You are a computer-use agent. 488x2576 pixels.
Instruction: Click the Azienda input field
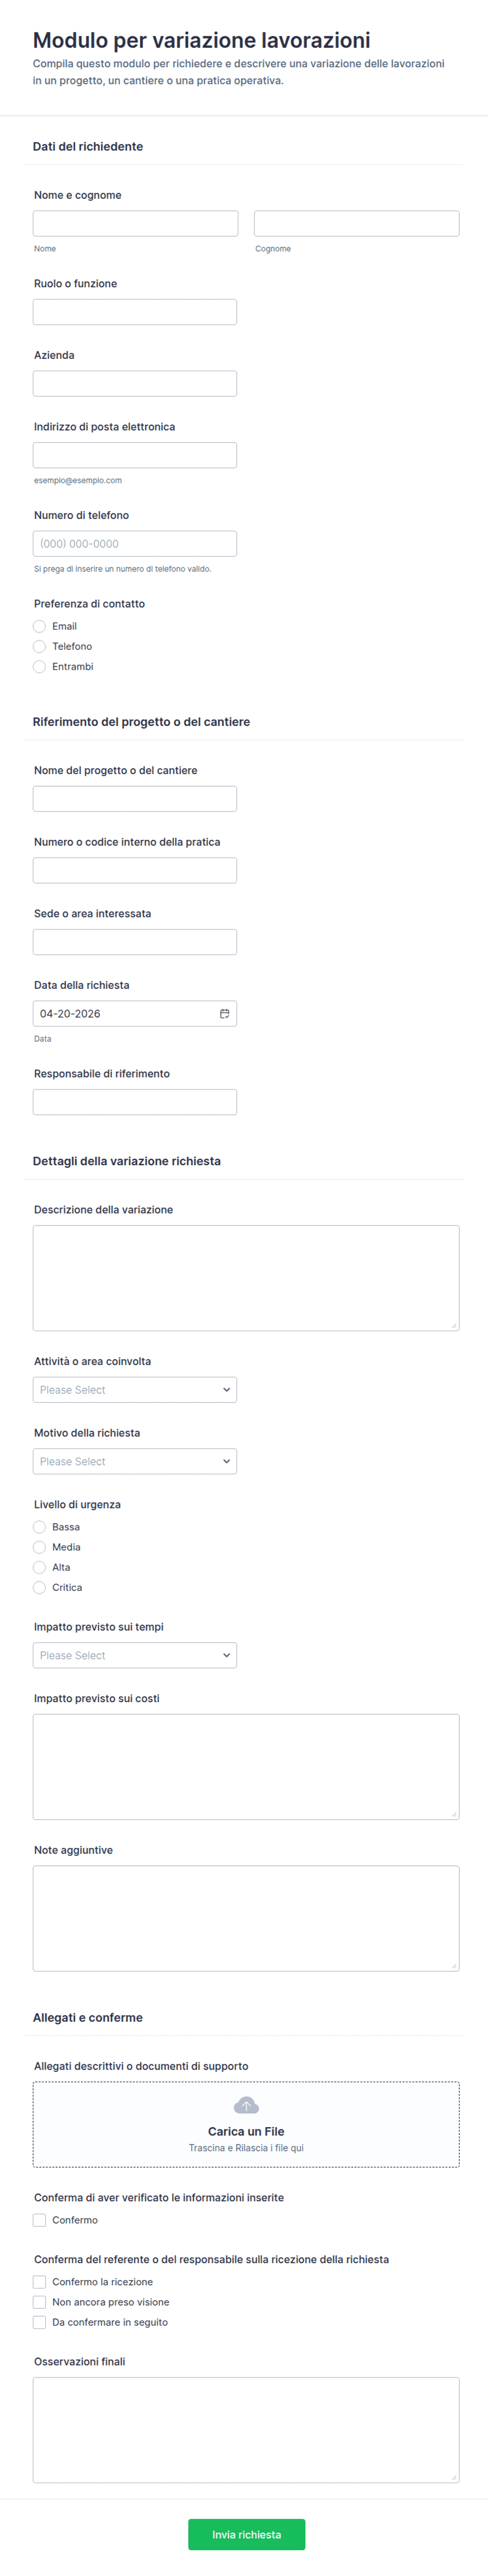click(135, 383)
